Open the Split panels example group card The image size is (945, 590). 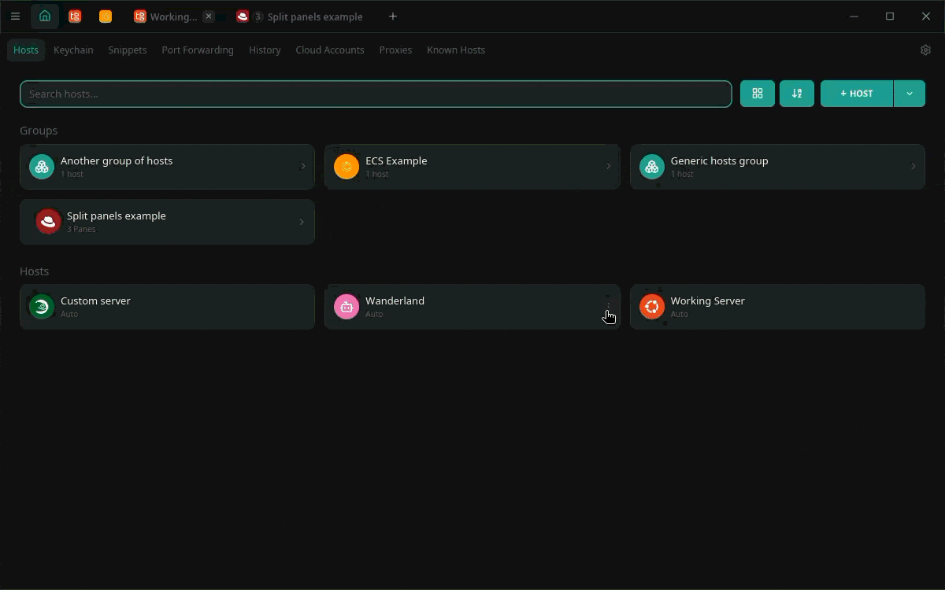click(x=167, y=222)
